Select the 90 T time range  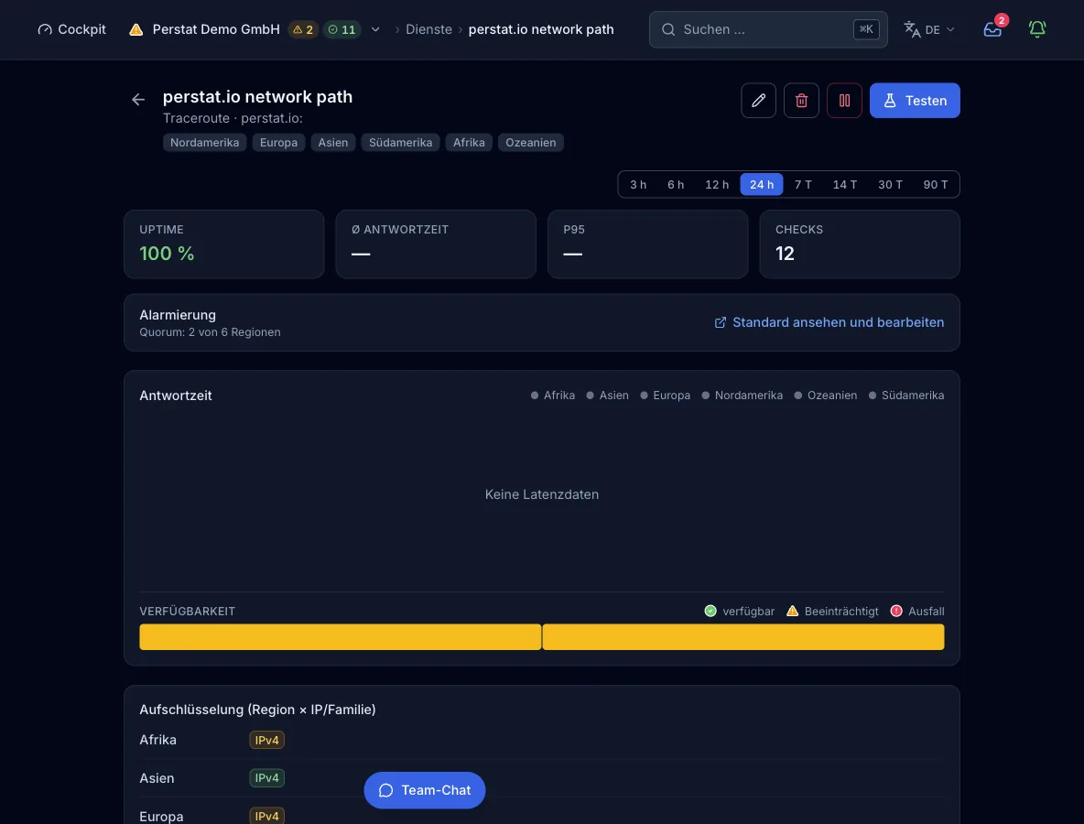pyautogui.click(x=936, y=185)
